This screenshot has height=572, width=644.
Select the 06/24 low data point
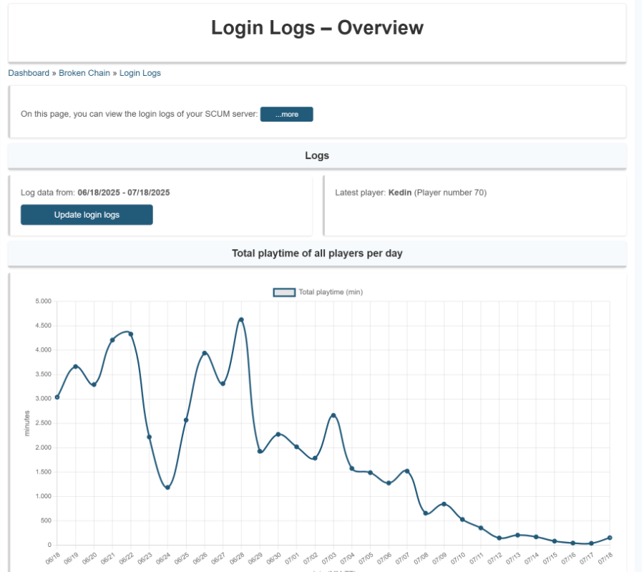tap(167, 488)
